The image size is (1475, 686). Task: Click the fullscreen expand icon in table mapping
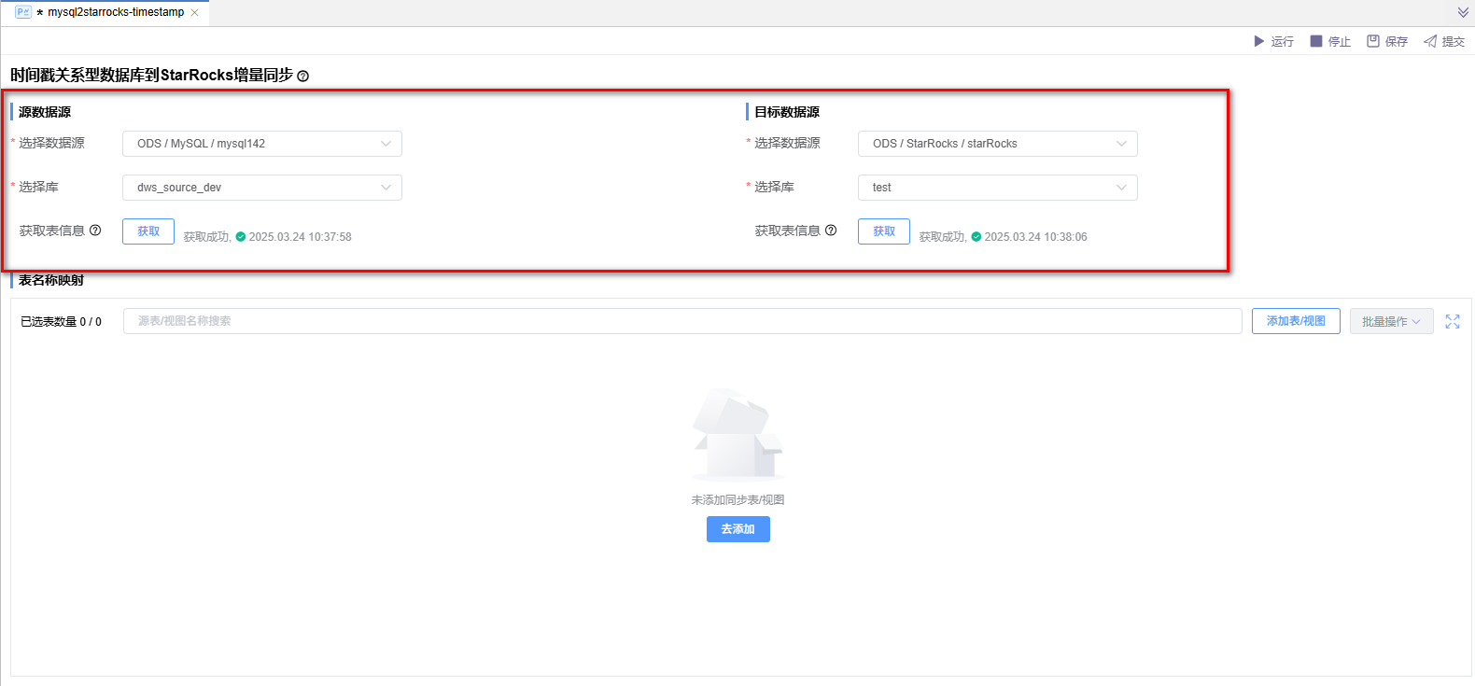coord(1453,321)
